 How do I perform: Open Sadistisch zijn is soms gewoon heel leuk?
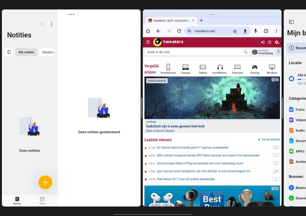pyautogui.click(x=175, y=126)
